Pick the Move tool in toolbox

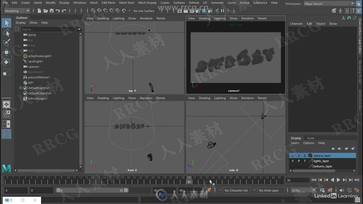tap(6, 52)
